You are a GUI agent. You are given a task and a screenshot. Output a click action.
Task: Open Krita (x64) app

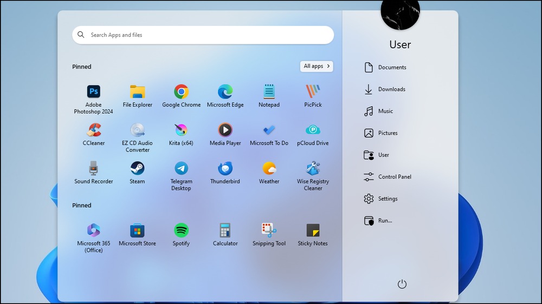[181, 135]
